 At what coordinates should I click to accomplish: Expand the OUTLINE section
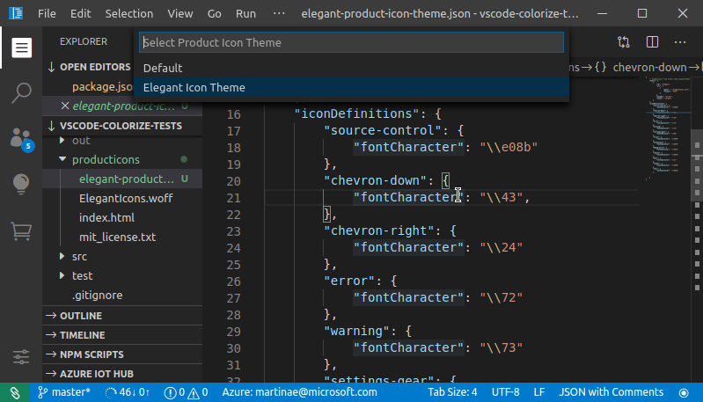[80, 316]
